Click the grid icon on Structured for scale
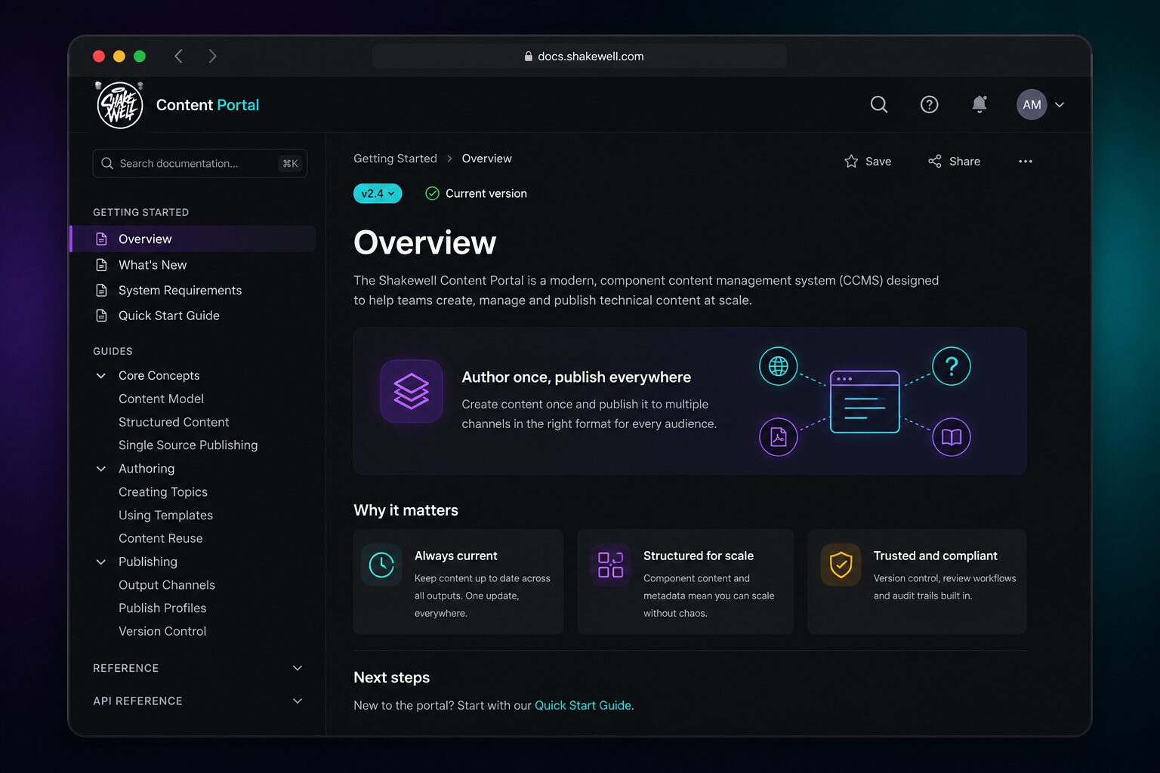The width and height of the screenshot is (1160, 773). [610, 565]
